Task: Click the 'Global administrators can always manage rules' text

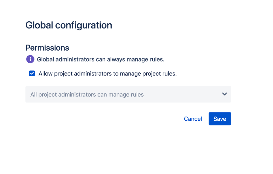Action: [x=100, y=59]
